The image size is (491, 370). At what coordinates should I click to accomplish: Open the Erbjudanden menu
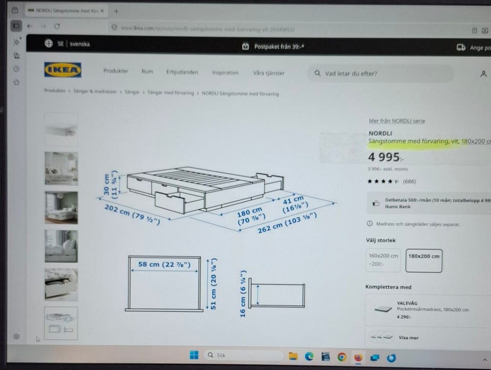(182, 72)
